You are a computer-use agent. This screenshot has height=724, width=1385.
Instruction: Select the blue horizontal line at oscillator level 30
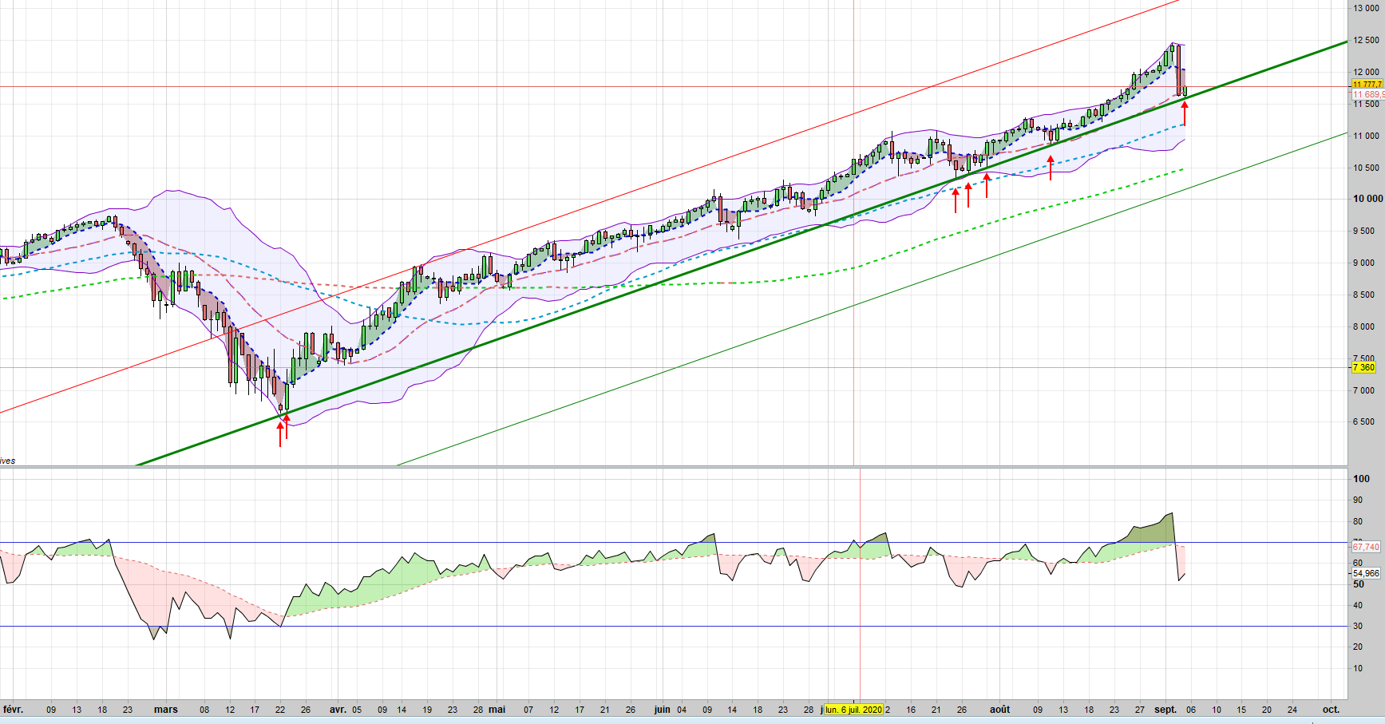tap(675, 627)
